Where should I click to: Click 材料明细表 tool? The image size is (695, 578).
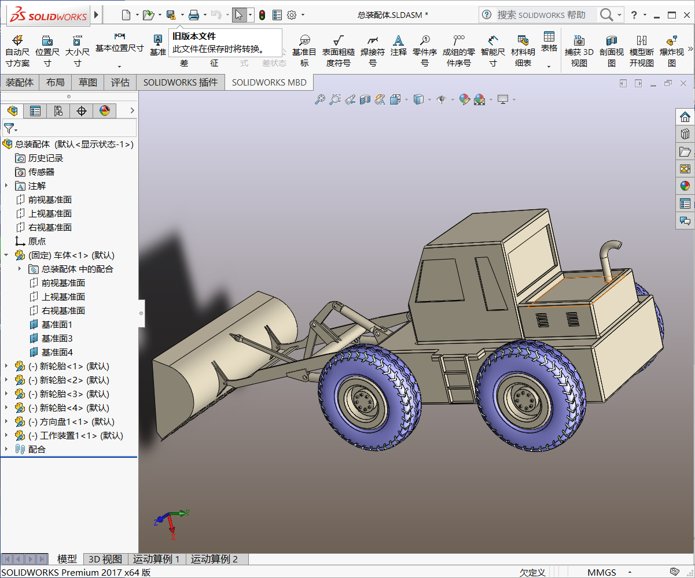pyautogui.click(x=523, y=50)
